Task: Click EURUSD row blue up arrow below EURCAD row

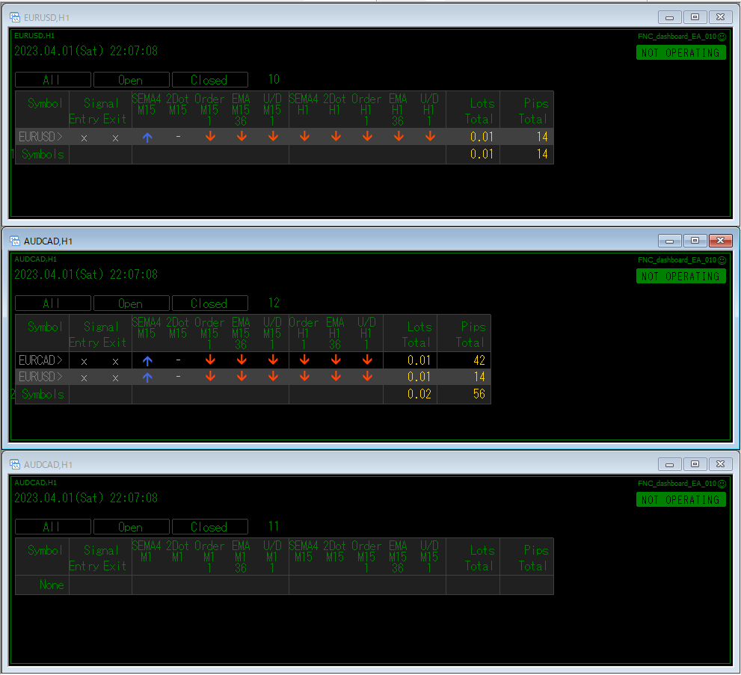Action: 147,377
